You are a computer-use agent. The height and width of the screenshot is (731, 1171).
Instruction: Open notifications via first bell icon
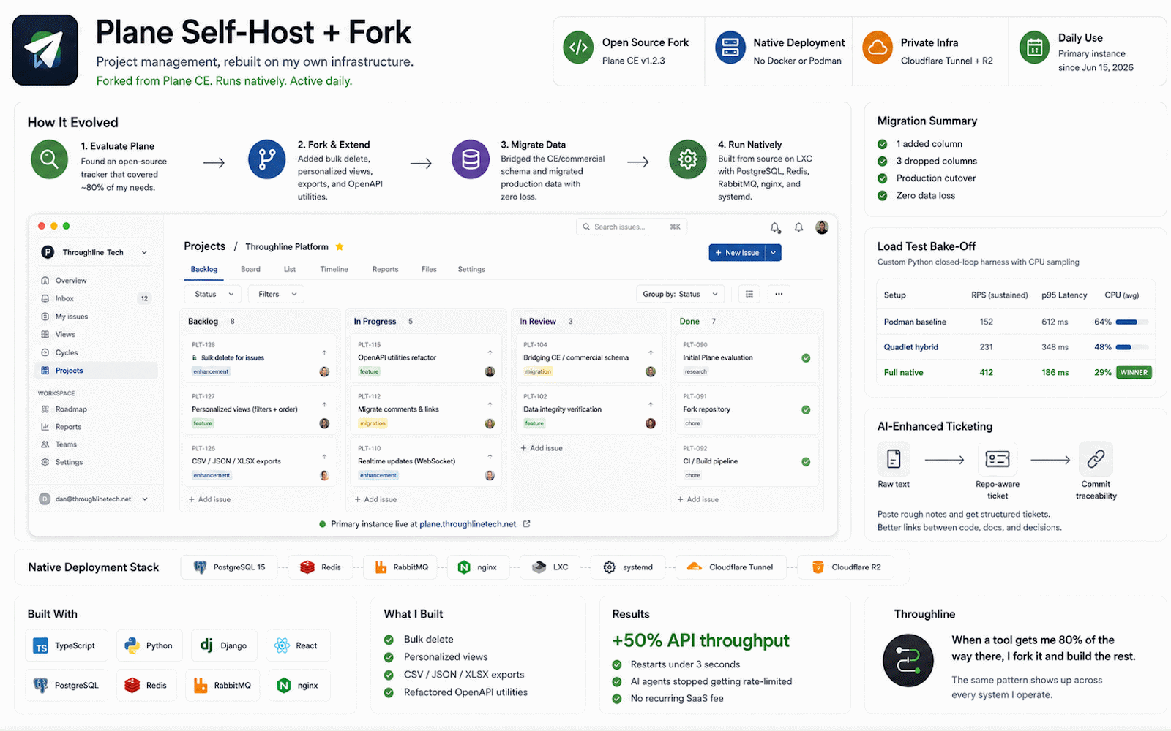[x=776, y=227]
